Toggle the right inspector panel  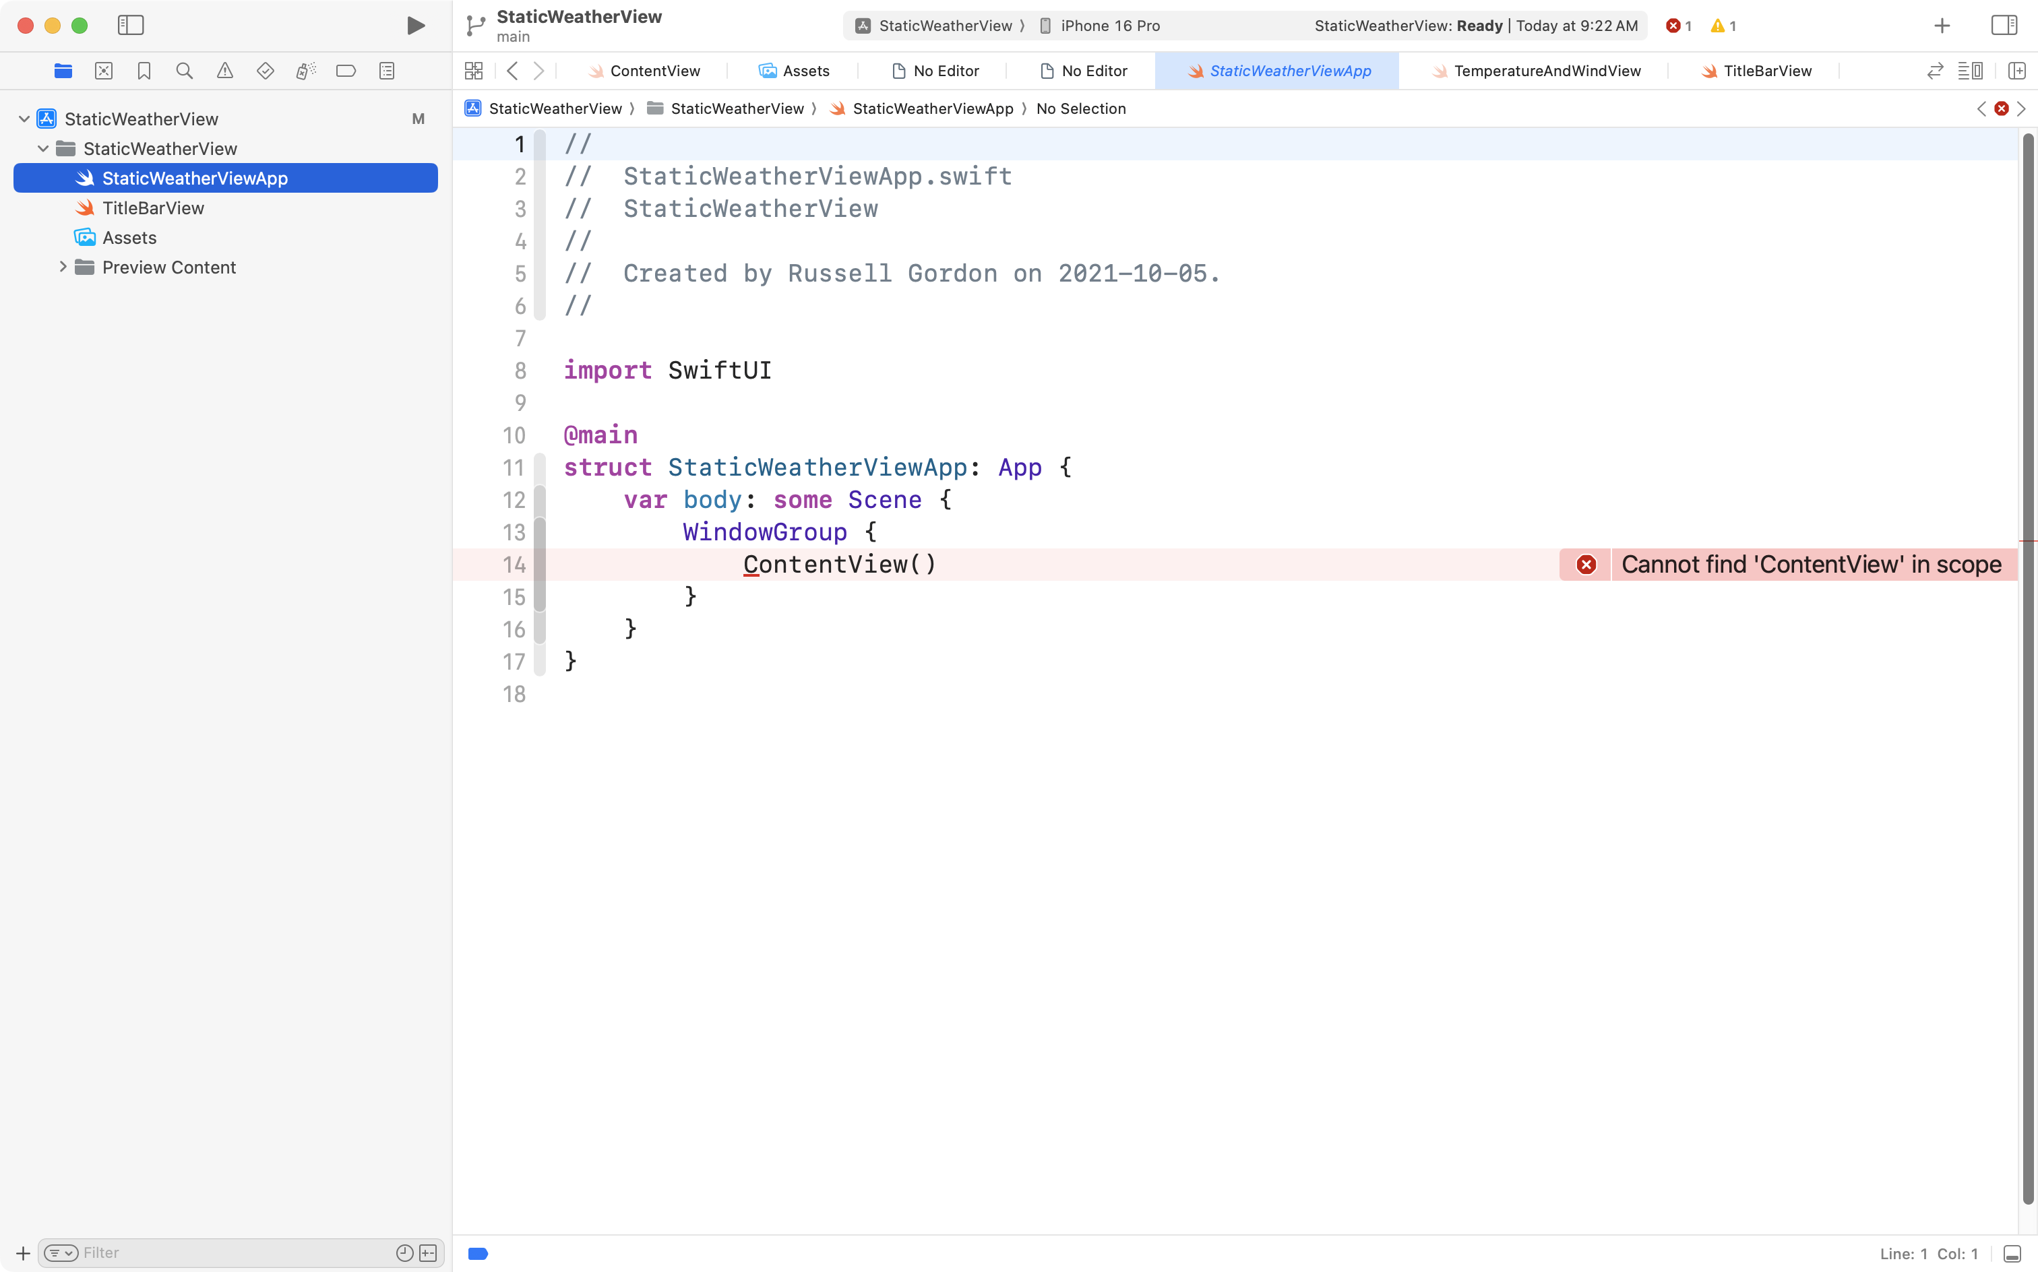point(2004,25)
